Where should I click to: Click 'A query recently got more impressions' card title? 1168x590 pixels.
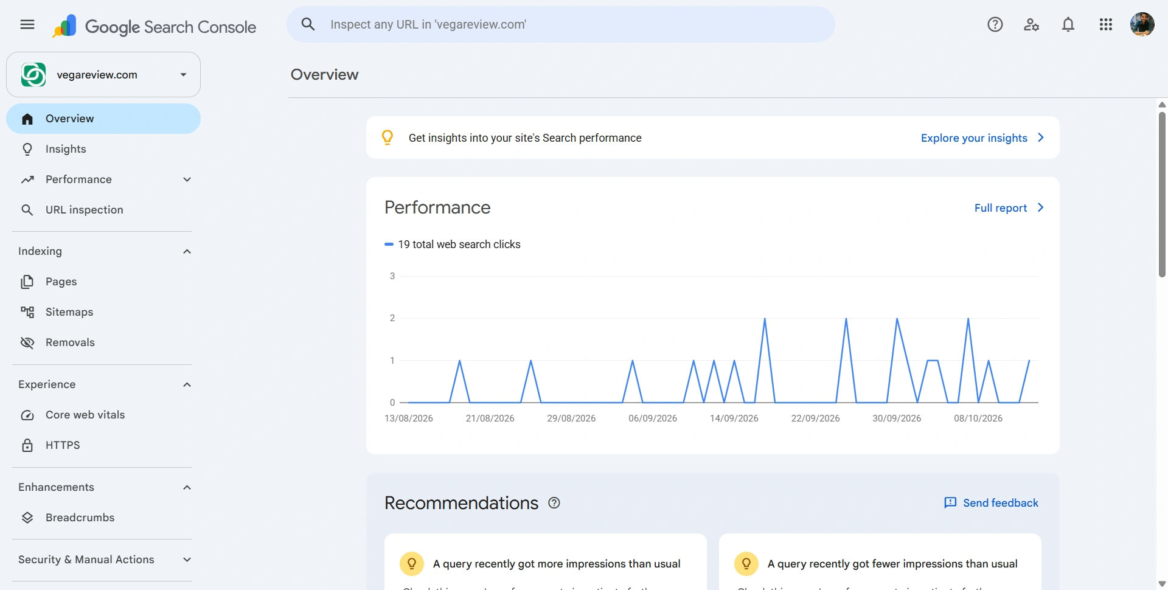tap(557, 564)
